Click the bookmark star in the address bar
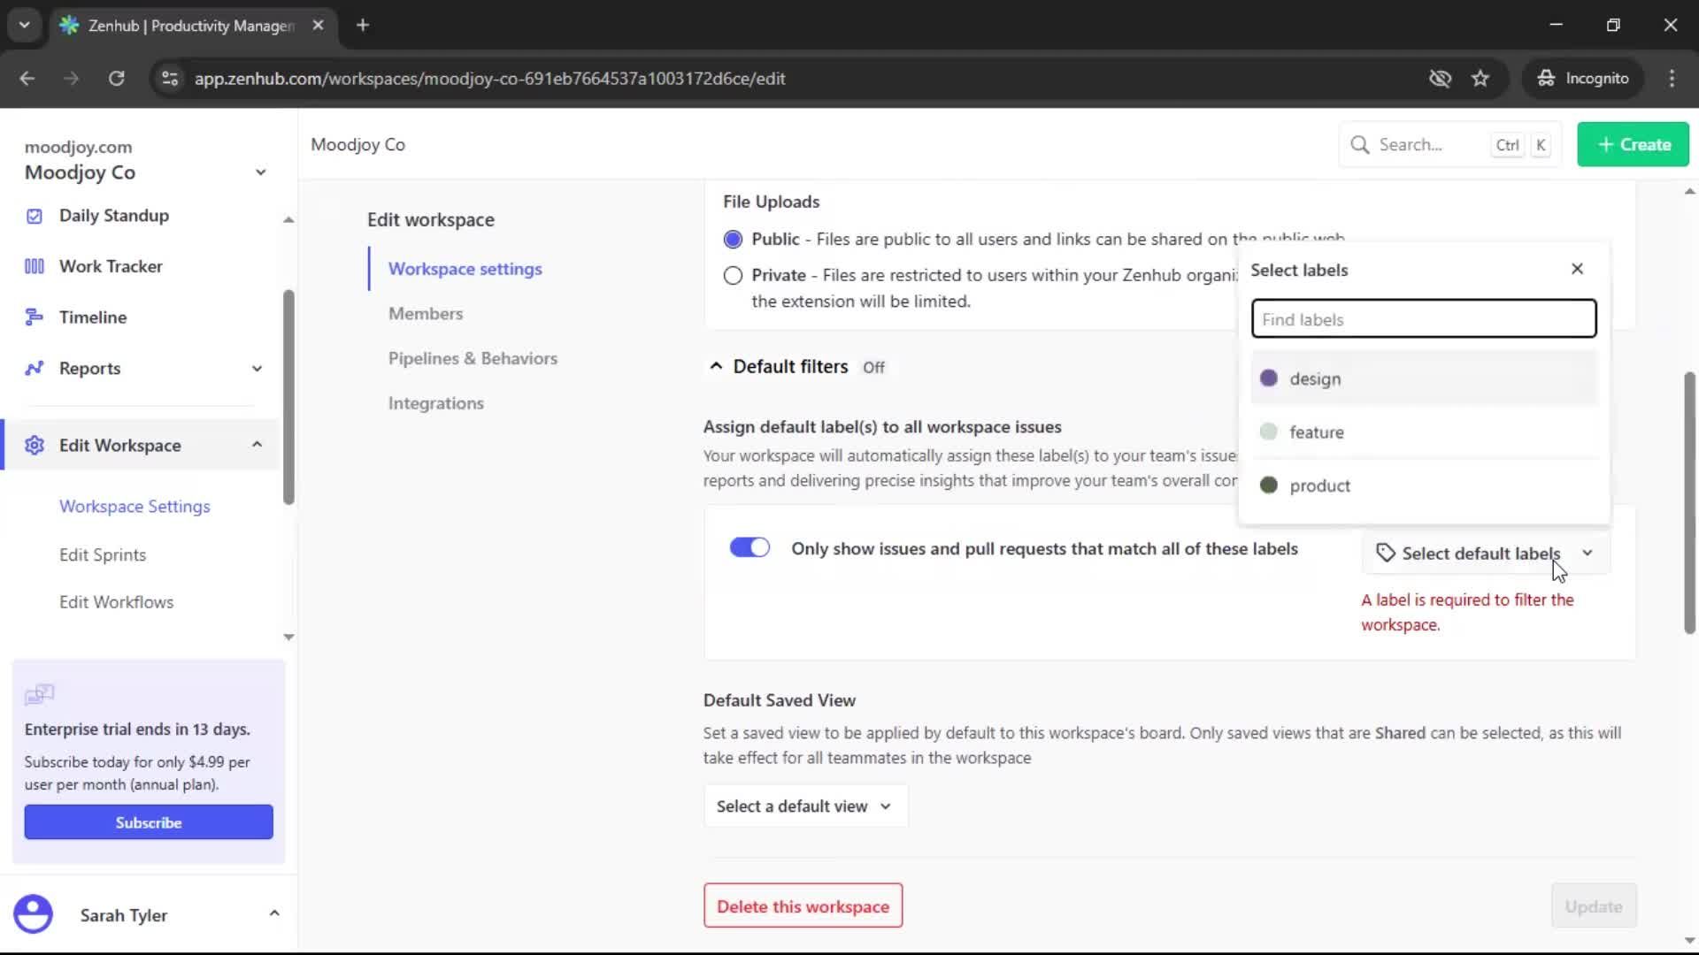The height and width of the screenshot is (955, 1699). 1480,79
